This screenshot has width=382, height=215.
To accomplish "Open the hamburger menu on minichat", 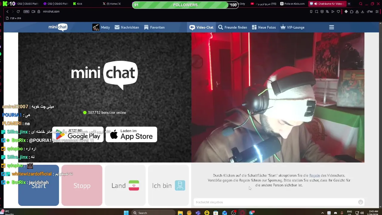I will pos(331,27).
